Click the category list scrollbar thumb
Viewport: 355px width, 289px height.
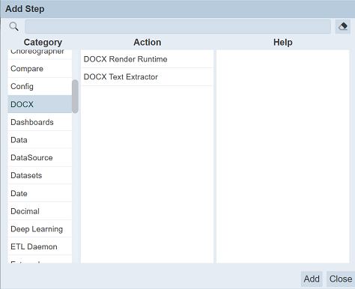click(75, 97)
